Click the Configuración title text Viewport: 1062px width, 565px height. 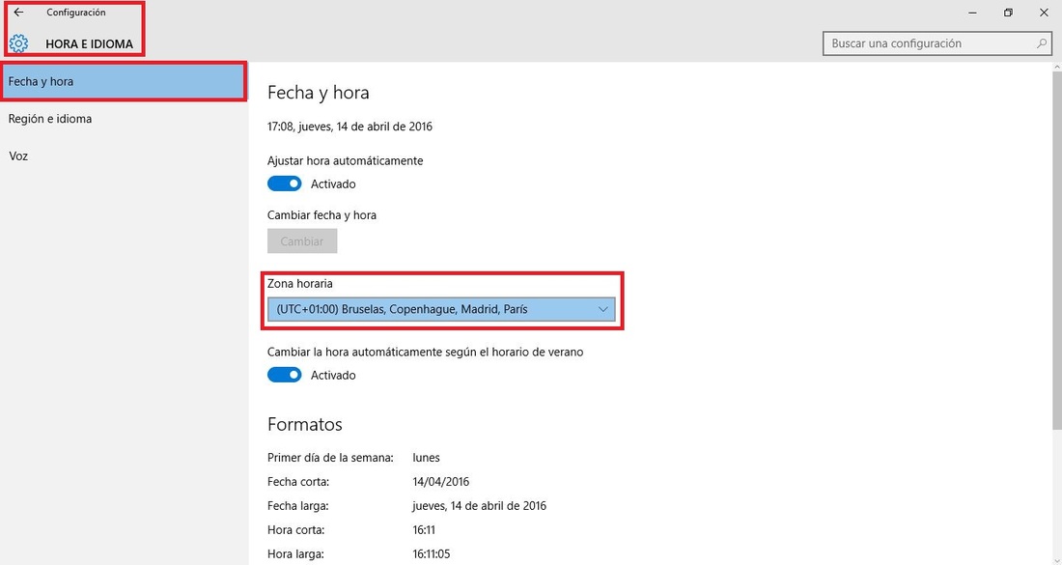pos(76,13)
